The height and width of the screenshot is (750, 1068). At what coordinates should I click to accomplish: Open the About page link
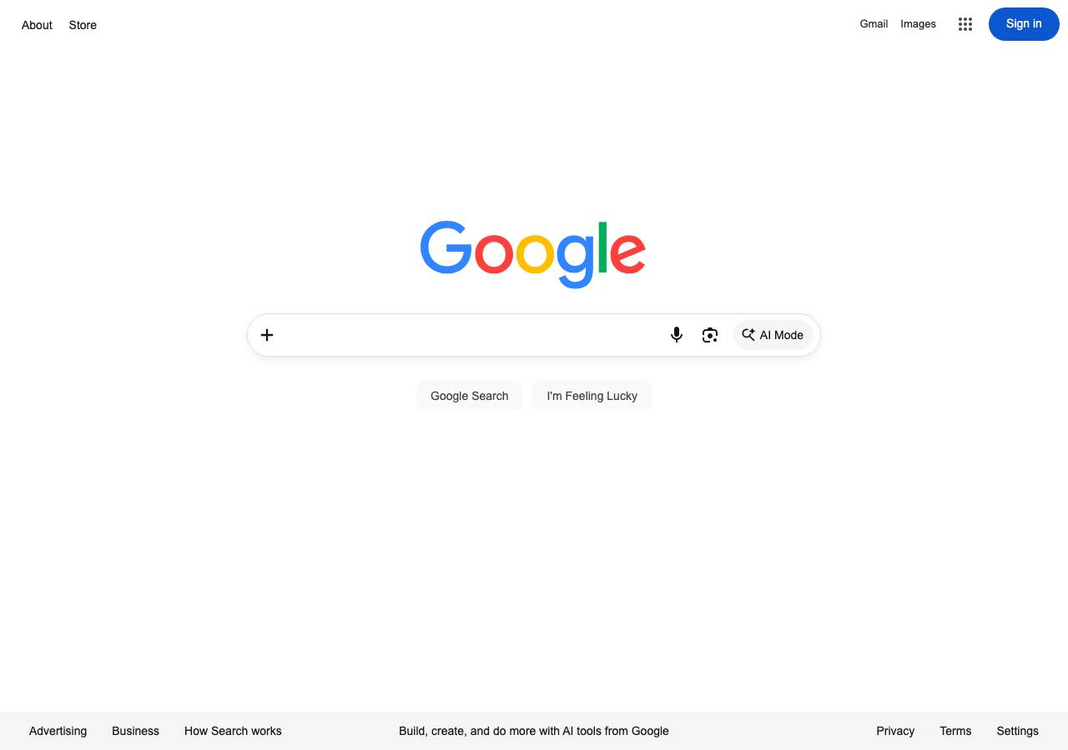tap(37, 25)
